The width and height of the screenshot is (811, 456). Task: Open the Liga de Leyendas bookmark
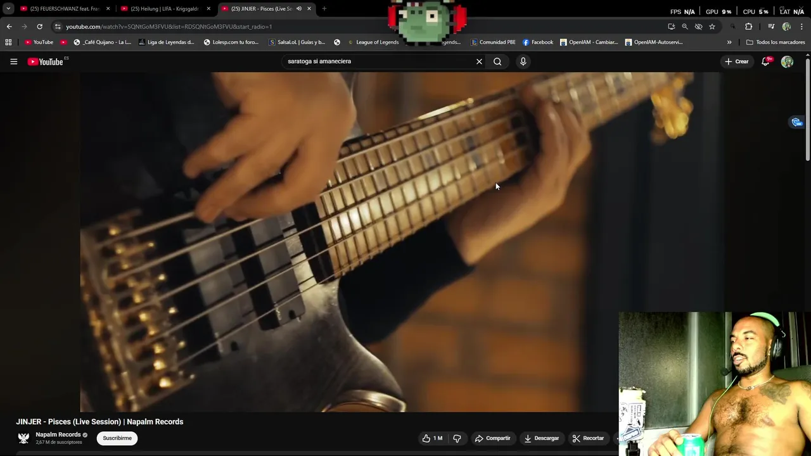166,42
